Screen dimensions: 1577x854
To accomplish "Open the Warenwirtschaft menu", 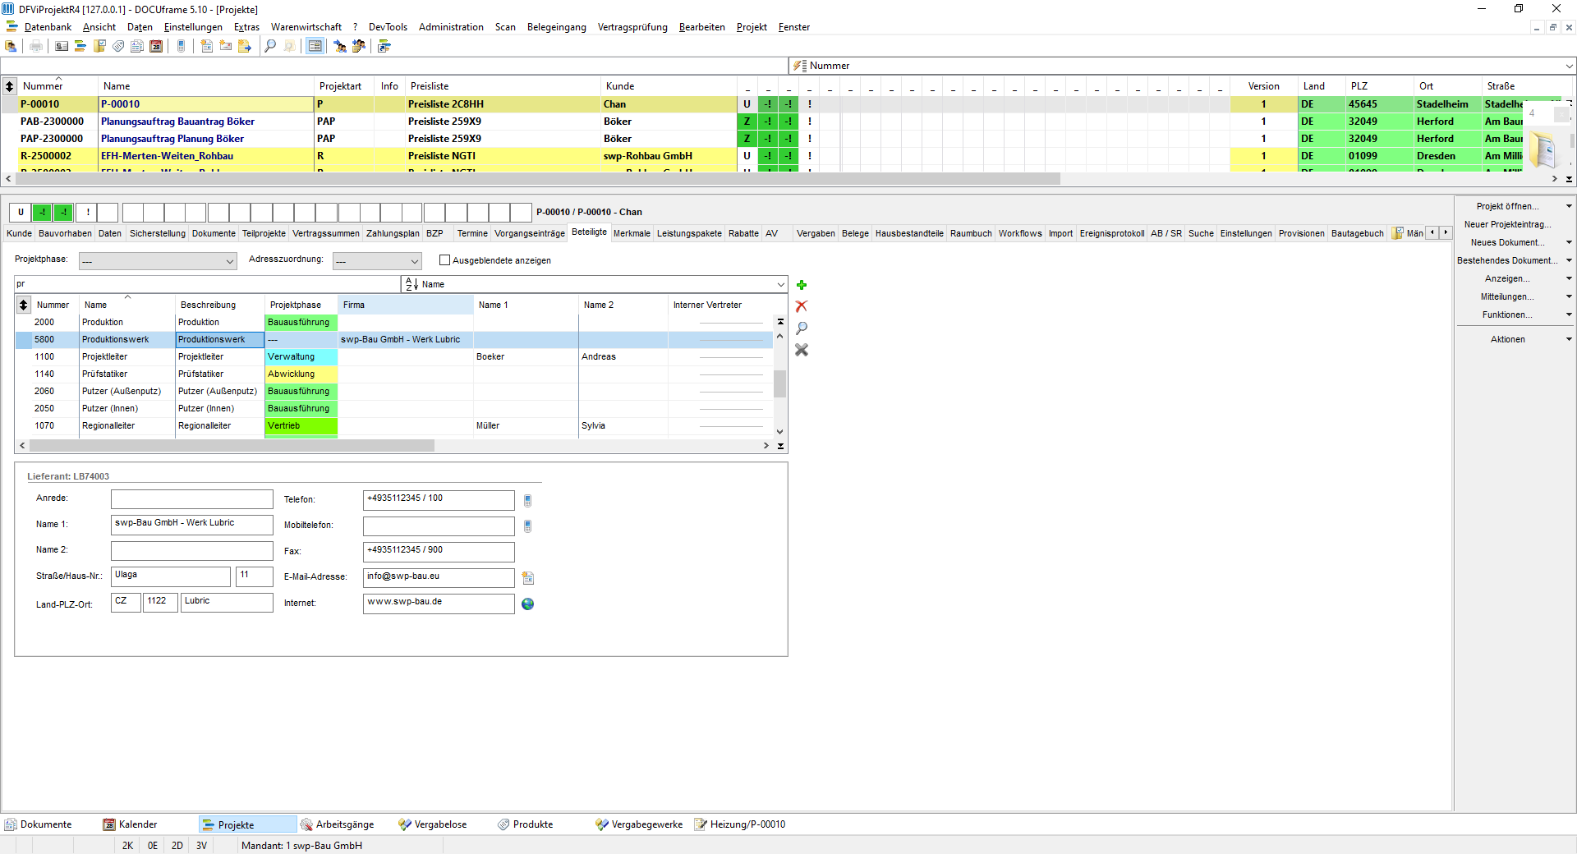I will pos(306,27).
